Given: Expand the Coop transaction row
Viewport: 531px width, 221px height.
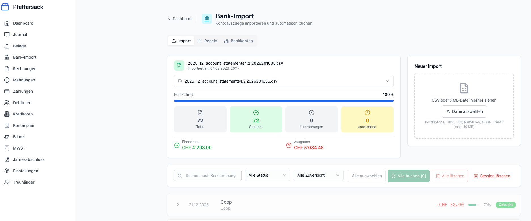Looking at the screenshot, I should point(178,205).
